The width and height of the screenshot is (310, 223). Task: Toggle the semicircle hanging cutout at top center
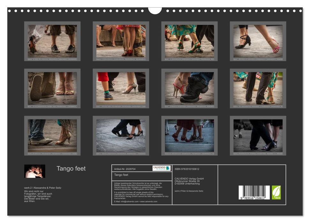pos(155,10)
